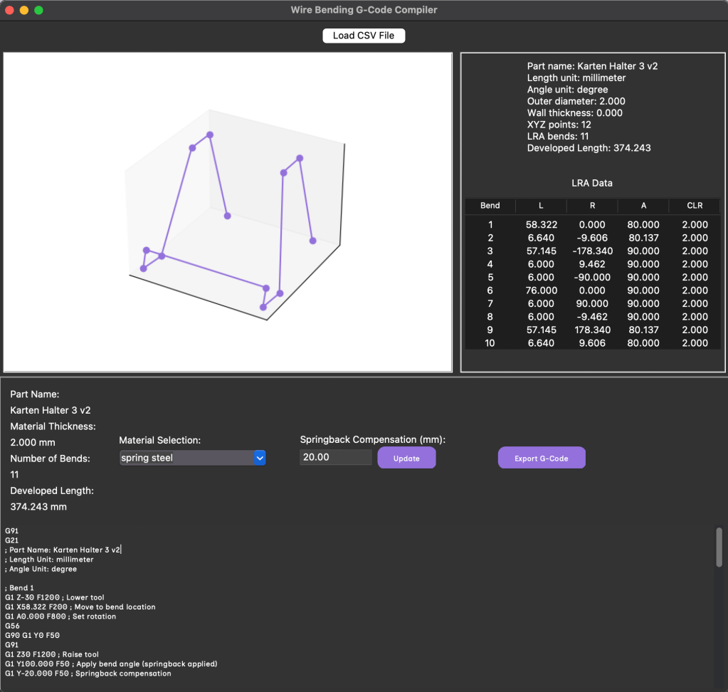
Task: Click the G56 line in G-code output
Action: point(12,626)
